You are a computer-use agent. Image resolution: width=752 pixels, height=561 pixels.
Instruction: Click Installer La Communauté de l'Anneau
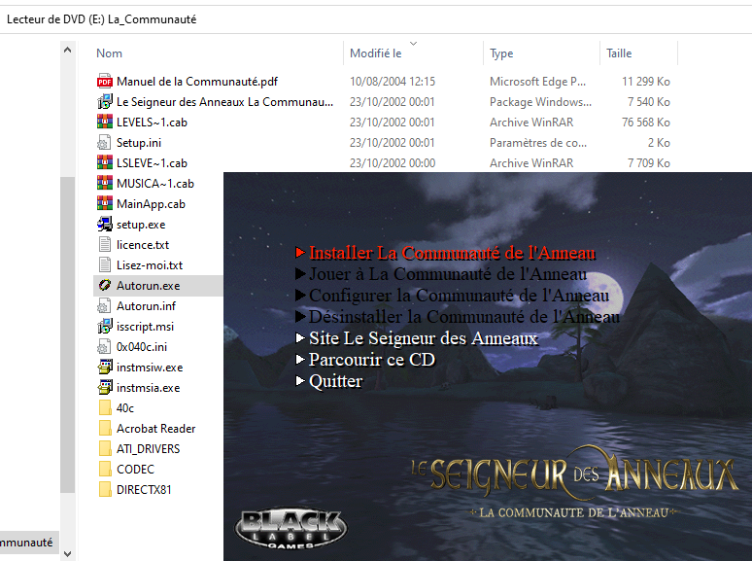446,253
